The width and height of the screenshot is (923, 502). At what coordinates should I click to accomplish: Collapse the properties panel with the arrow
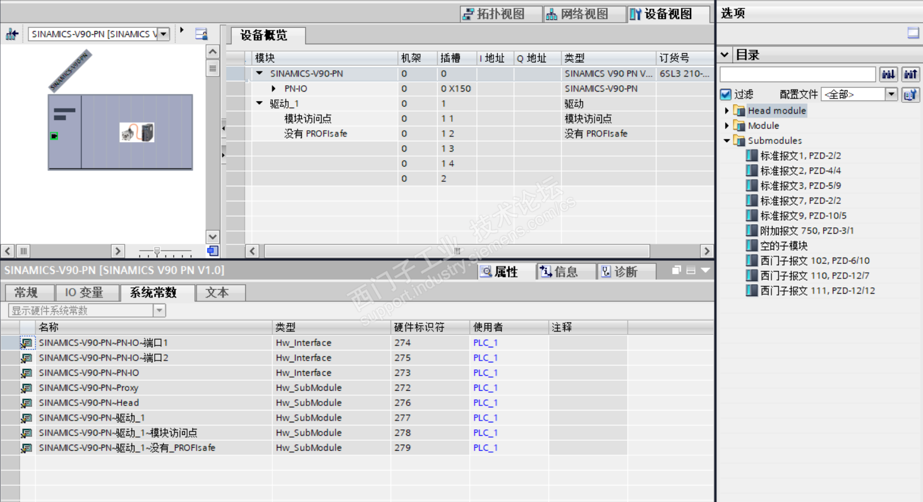tap(705, 270)
